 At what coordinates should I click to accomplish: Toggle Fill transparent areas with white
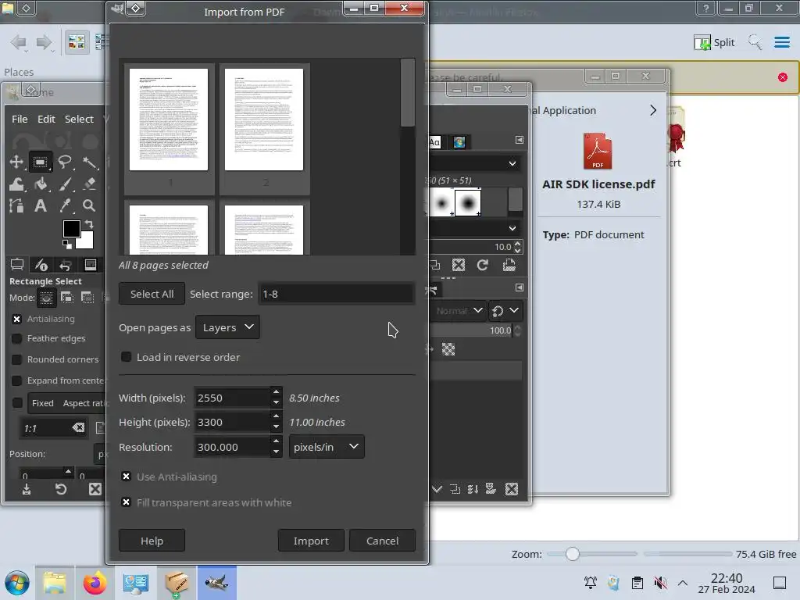(126, 502)
